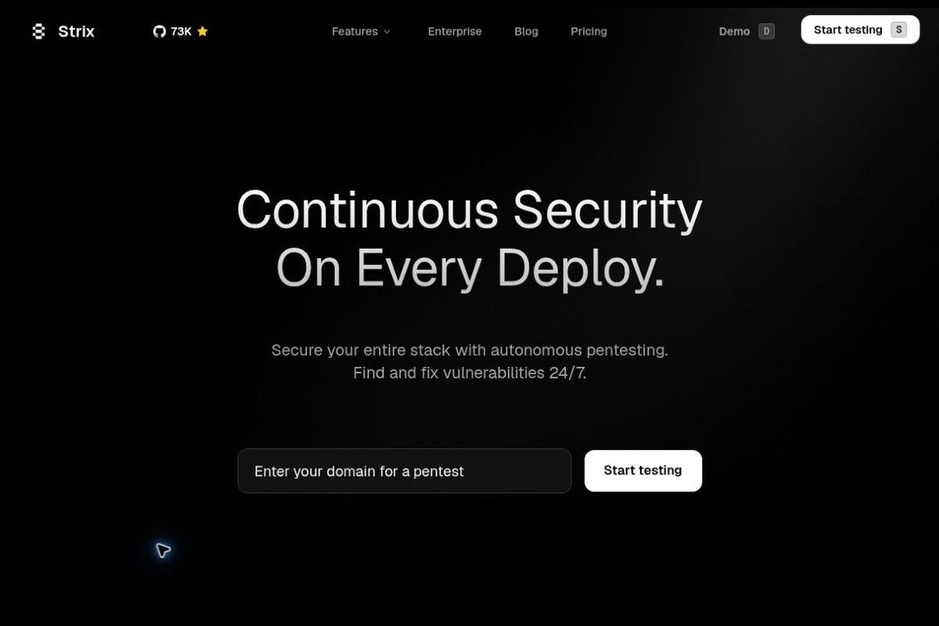Click the Strix brand name
939x626 pixels.
tap(76, 31)
